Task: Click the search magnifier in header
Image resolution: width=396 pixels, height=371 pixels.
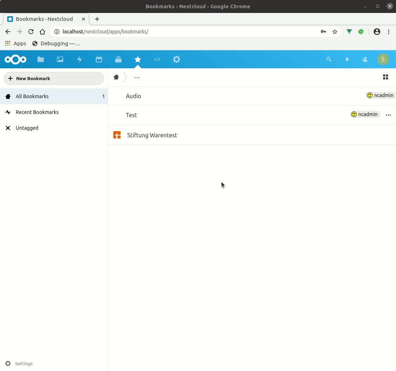Action: [329, 59]
